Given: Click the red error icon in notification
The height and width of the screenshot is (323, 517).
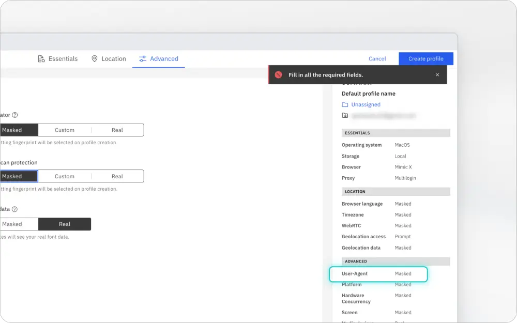Looking at the screenshot, I should [x=278, y=75].
